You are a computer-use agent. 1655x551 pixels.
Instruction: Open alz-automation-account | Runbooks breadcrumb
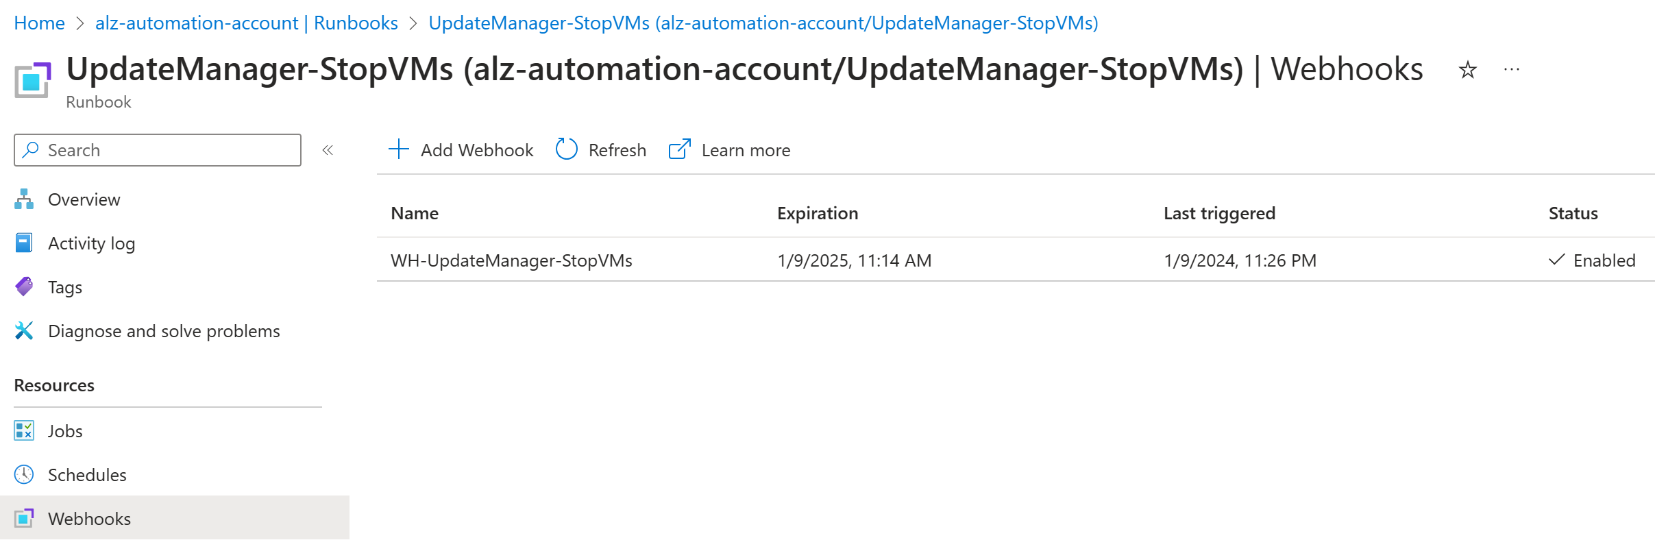click(x=246, y=23)
